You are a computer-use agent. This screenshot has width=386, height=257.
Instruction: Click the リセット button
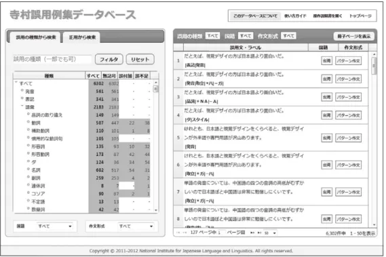coord(140,59)
